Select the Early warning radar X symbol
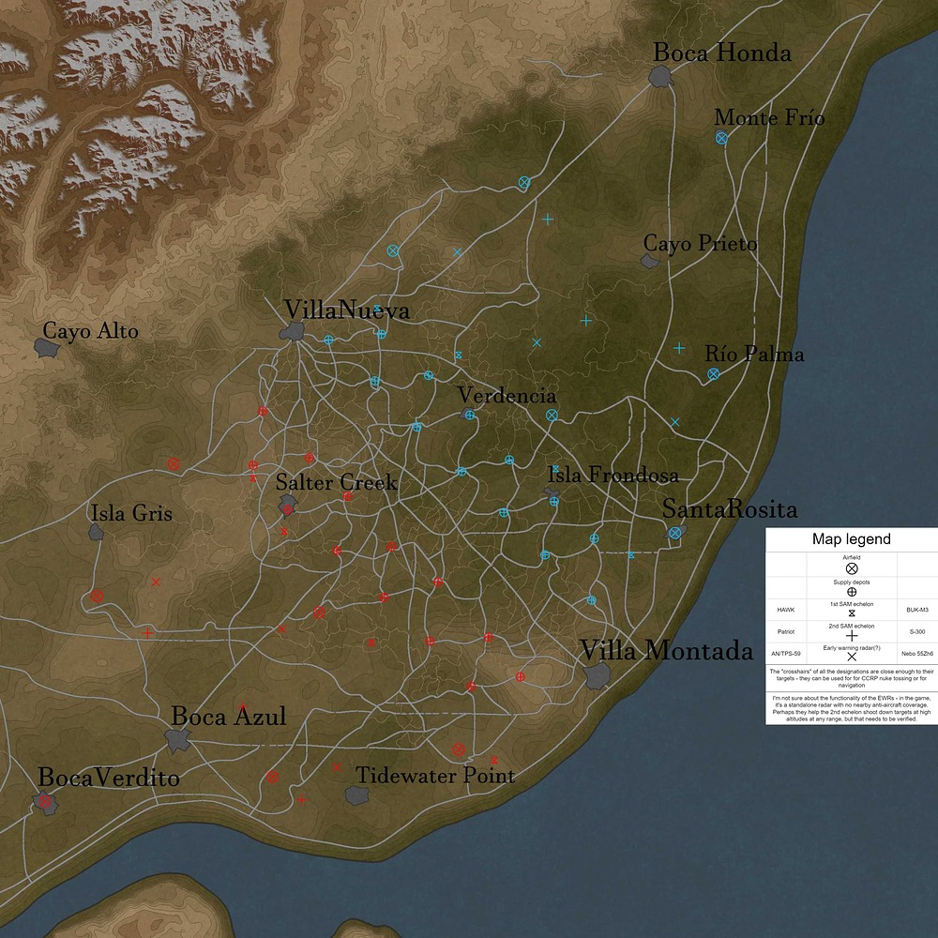This screenshot has width=938, height=938. click(852, 655)
